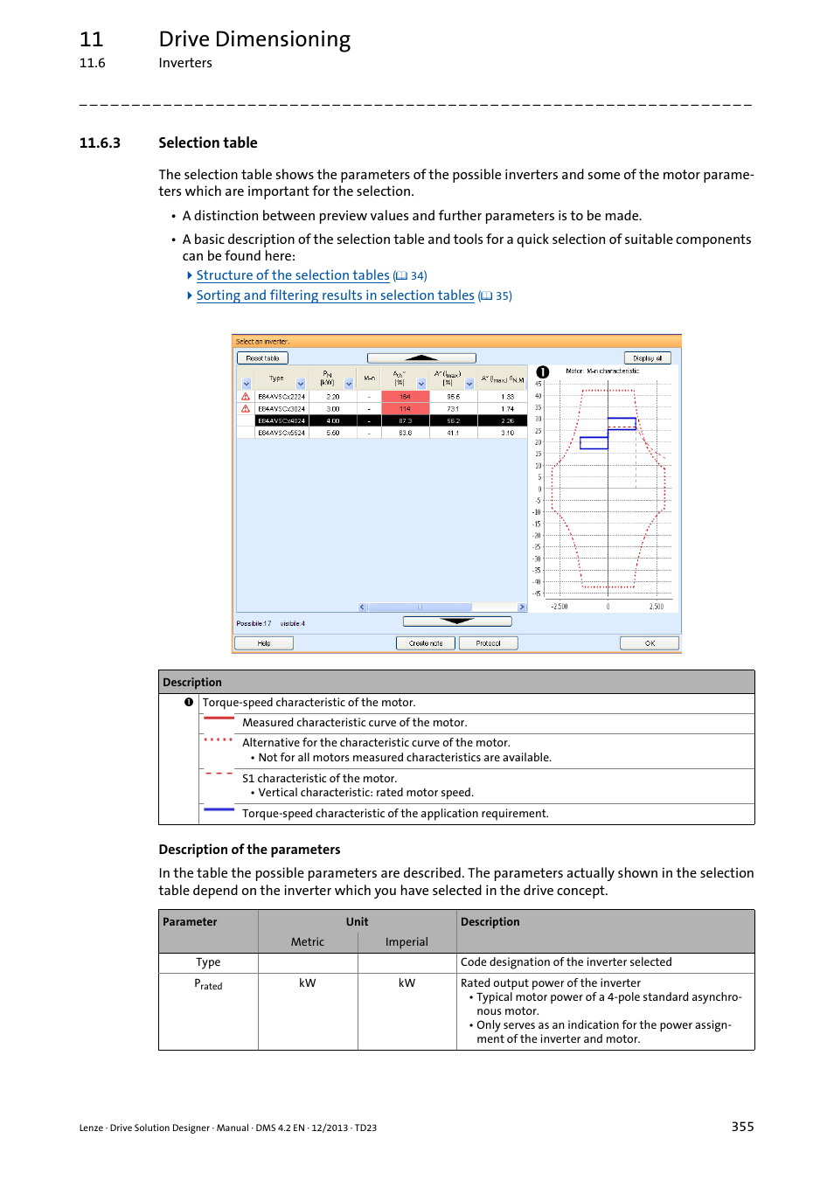Click the Protocol button
This screenshot has width=834, height=1180.
click(x=488, y=643)
